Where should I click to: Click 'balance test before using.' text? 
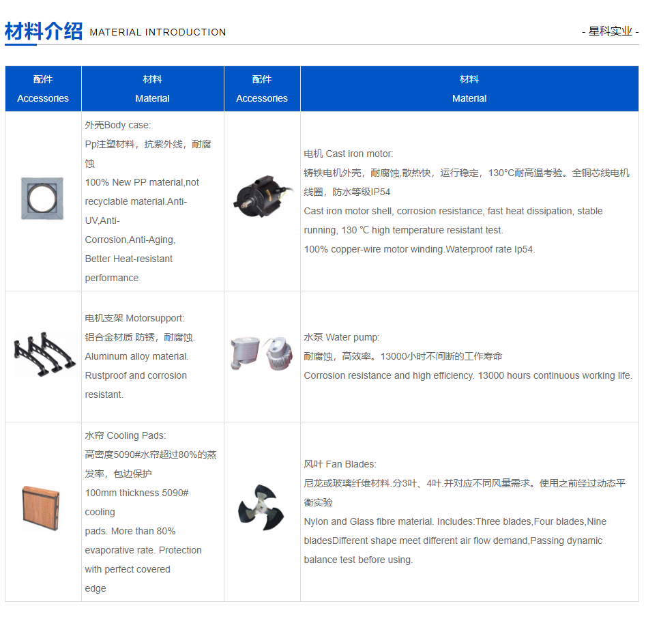pyautogui.click(x=358, y=560)
